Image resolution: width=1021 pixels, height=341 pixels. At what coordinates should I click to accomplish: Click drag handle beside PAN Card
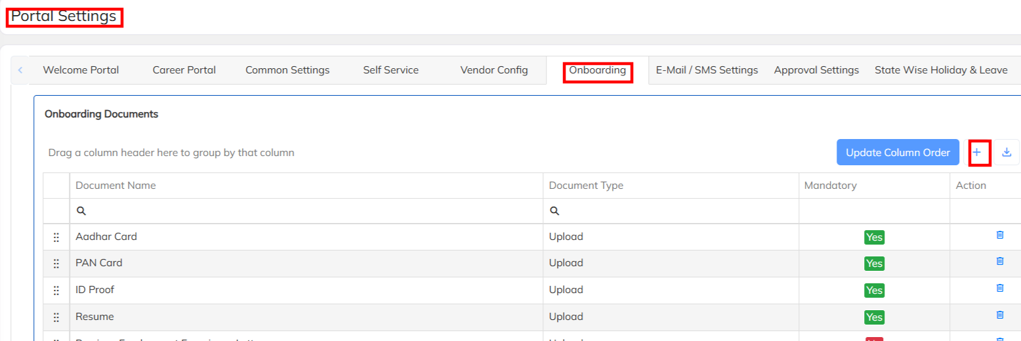pyautogui.click(x=56, y=264)
